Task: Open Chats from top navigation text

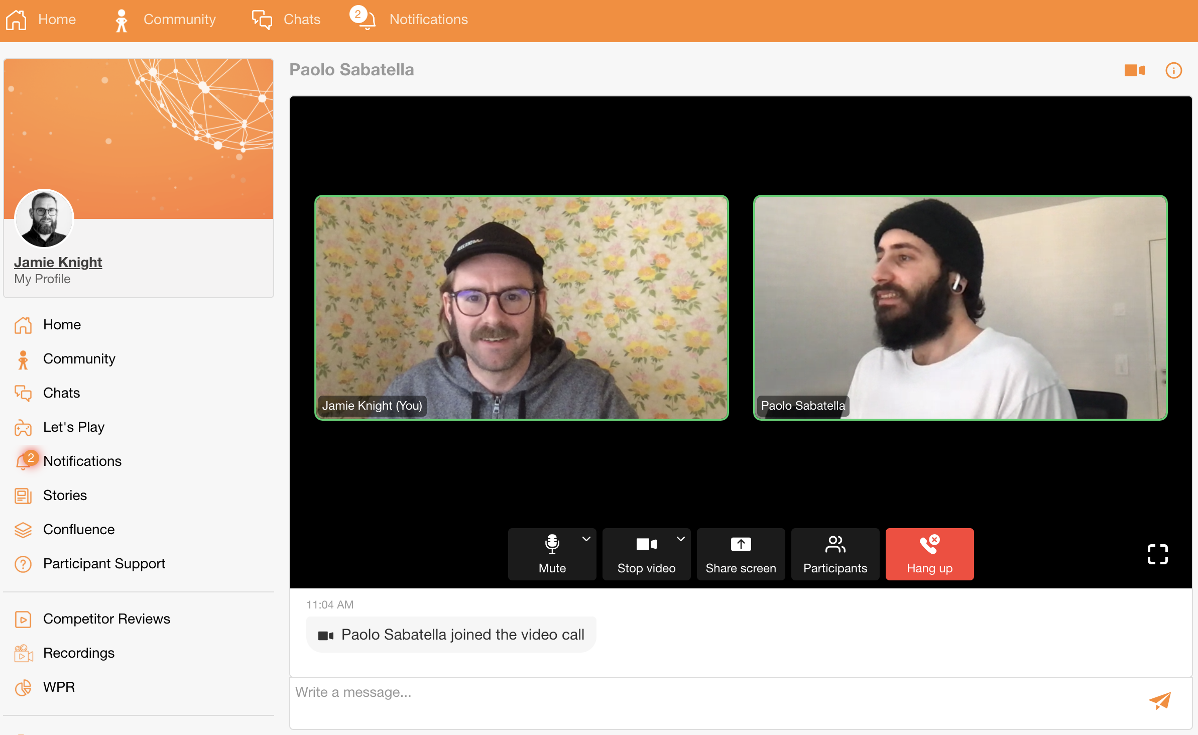Action: click(302, 20)
